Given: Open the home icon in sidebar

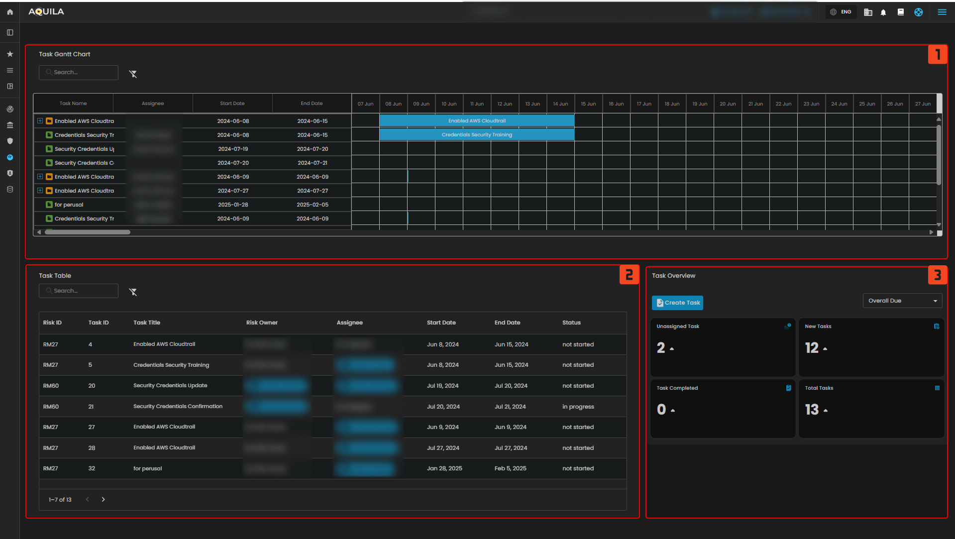Looking at the screenshot, I should (x=10, y=12).
